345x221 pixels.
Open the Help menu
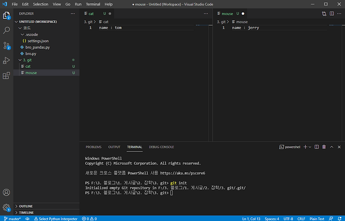pos(109,4)
